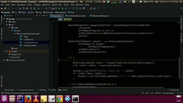Start debugging with the green bug icon
This screenshot has height=103, width=183.
(x=63, y=9)
